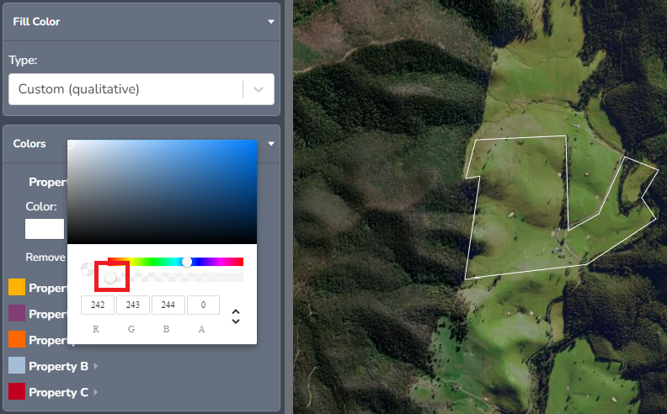Click the alpha opacity slider handle
The image size is (667, 414).
(x=110, y=277)
